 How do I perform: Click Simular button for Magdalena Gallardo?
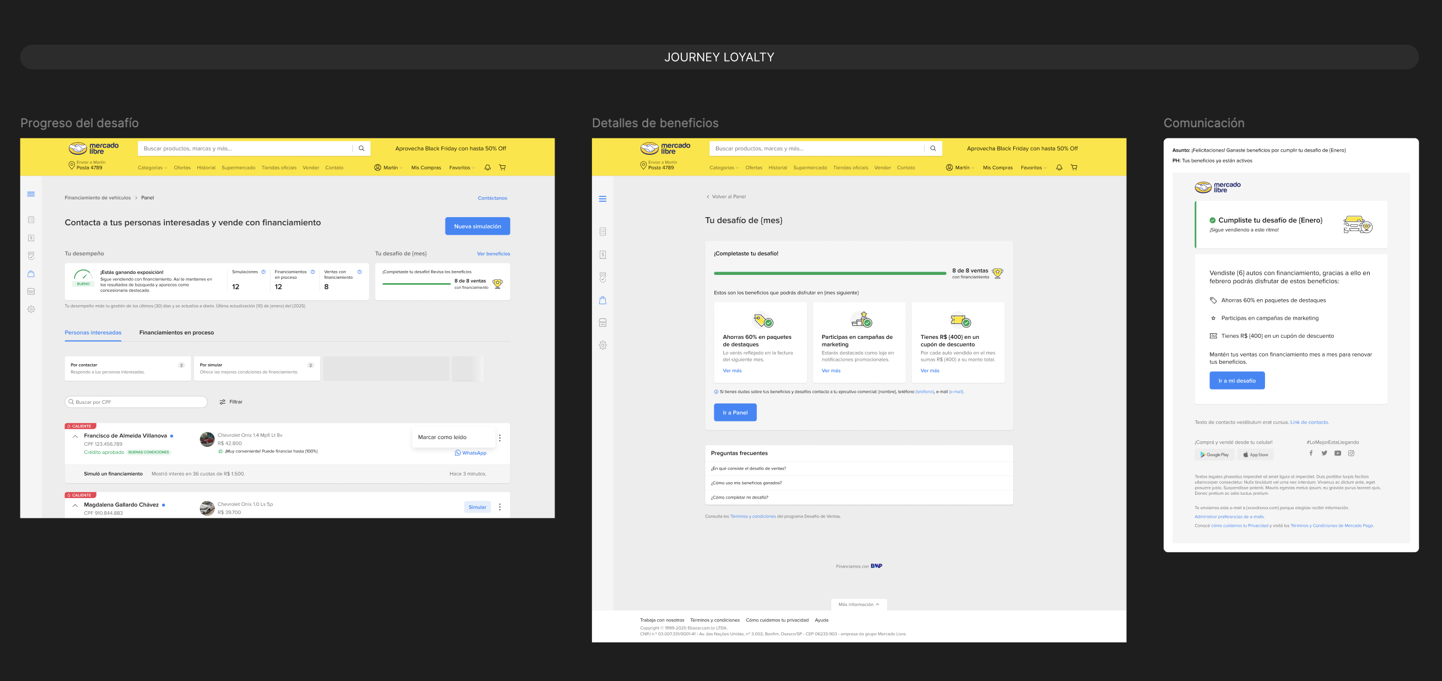click(477, 507)
